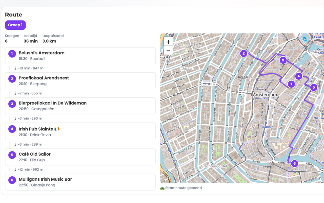Click the car icon beside Straat-route getoond
The image size is (324, 203).
coord(162,188)
